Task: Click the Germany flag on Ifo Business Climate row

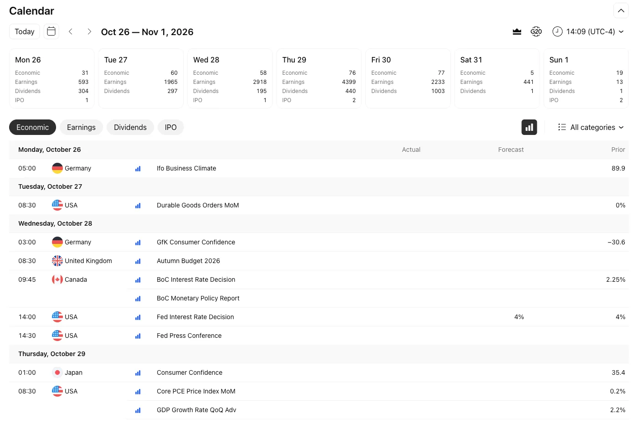Action: [57, 168]
